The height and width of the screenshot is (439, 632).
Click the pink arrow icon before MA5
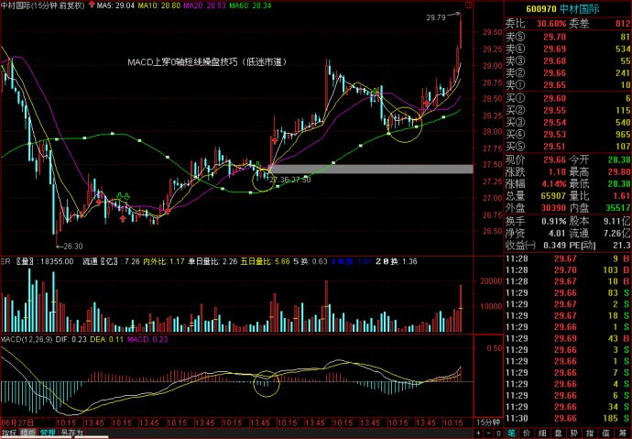coord(91,5)
